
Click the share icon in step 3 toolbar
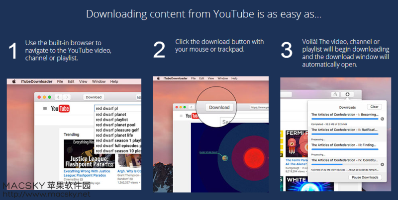335,94
